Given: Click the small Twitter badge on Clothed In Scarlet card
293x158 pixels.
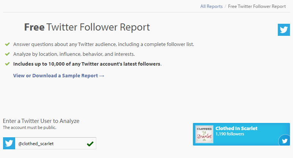Looking at the screenshot, I should 284,141.
